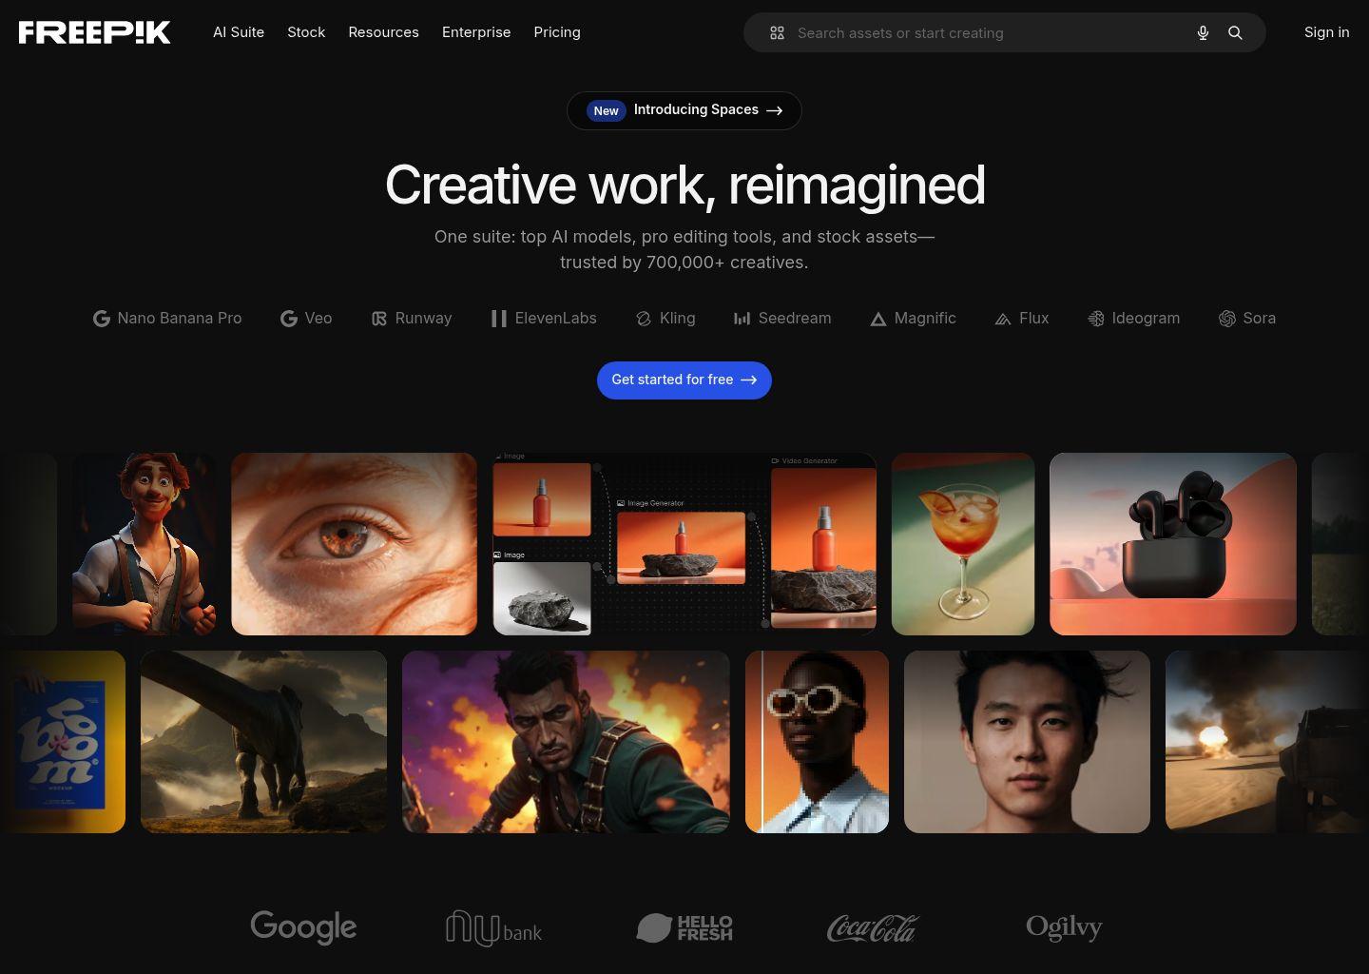Open the Stock dropdown
Image resolution: width=1369 pixels, height=974 pixels.
(306, 31)
